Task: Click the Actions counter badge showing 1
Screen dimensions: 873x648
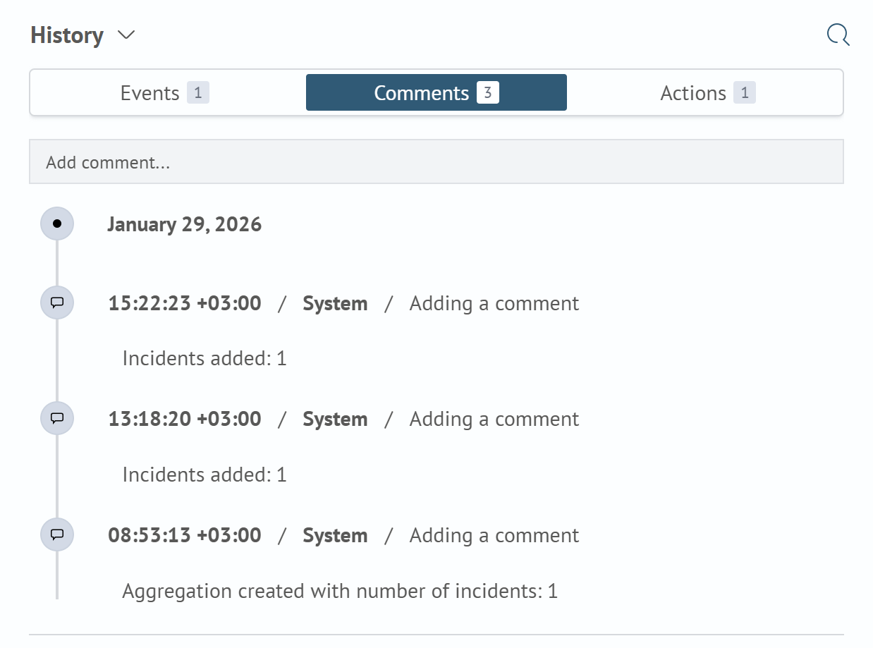Action: tap(746, 92)
